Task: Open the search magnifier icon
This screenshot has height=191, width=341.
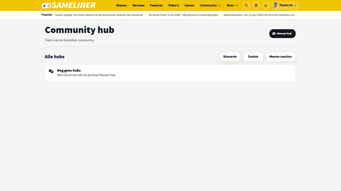Action: coord(247,5)
